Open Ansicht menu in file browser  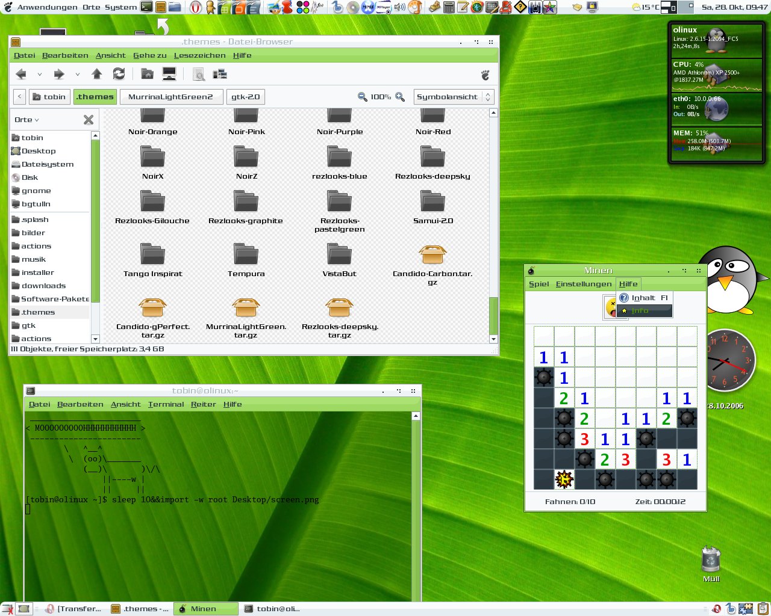click(111, 55)
